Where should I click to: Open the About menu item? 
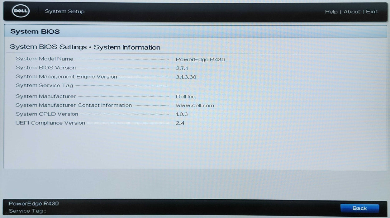point(352,12)
